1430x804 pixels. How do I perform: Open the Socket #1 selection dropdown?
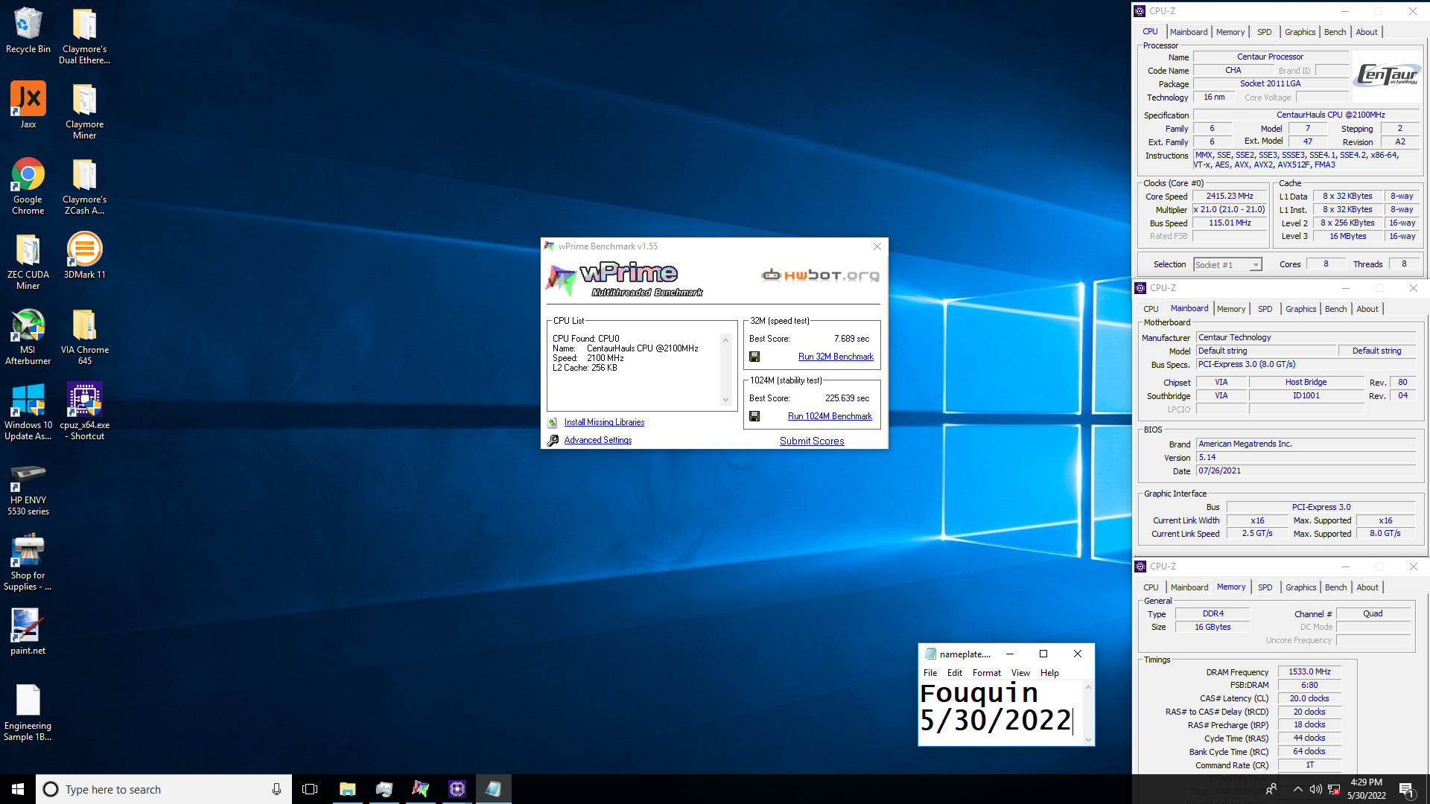tap(1227, 264)
